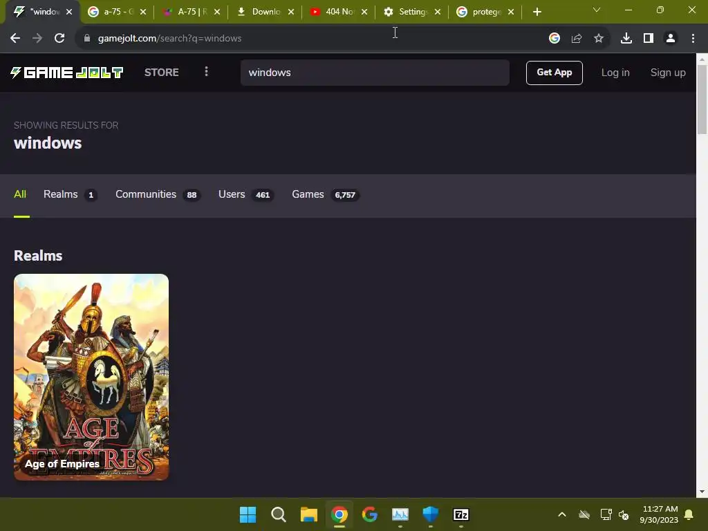Open the Communities results tab

pyautogui.click(x=158, y=194)
